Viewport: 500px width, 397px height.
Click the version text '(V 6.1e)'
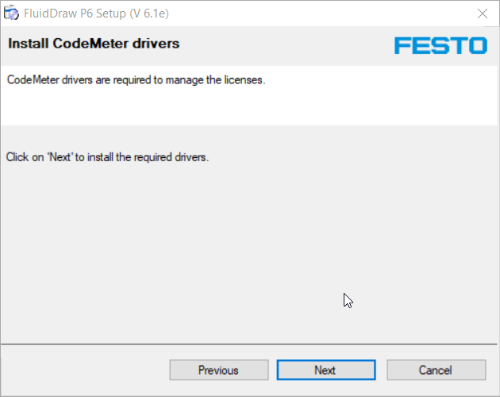tap(149, 13)
